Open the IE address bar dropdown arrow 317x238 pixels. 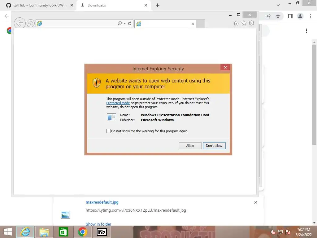(125, 24)
